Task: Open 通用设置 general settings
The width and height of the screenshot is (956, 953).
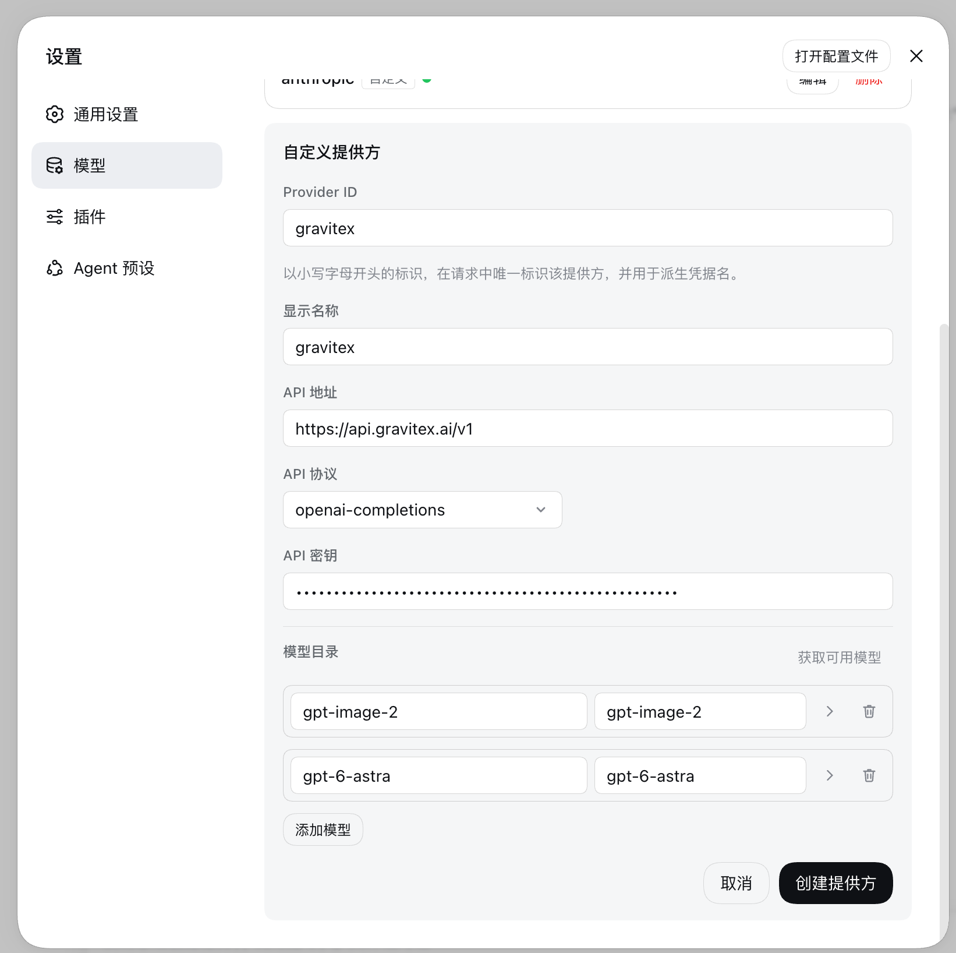Action: coord(127,114)
